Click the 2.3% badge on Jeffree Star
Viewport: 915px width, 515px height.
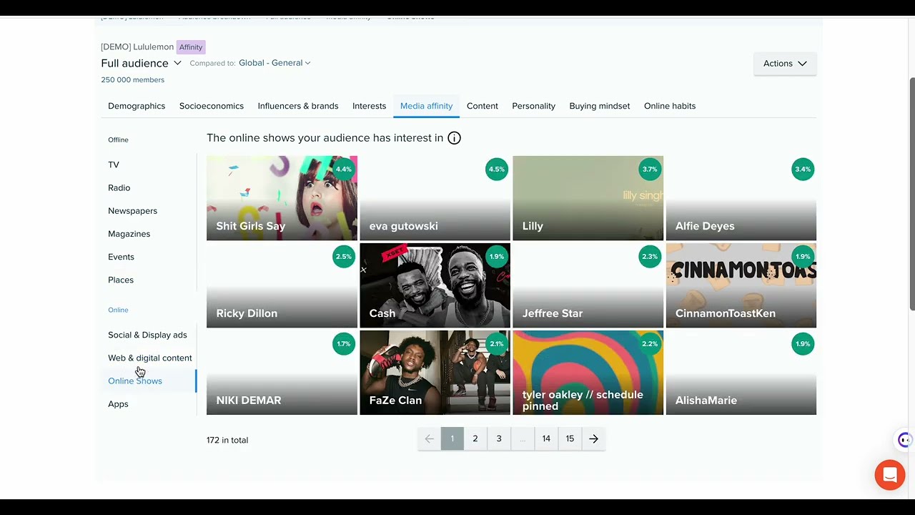tap(649, 257)
